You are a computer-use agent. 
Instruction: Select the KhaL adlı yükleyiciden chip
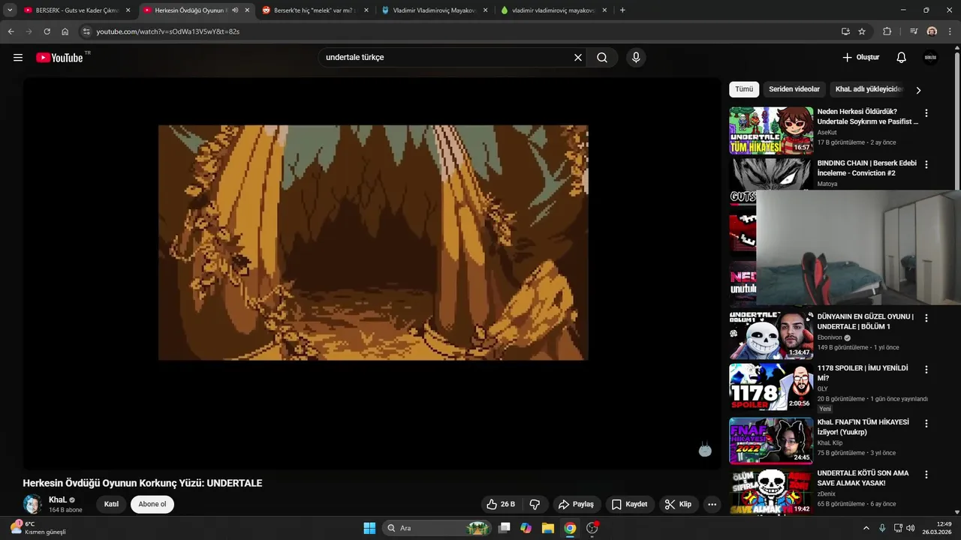click(869, 89)
